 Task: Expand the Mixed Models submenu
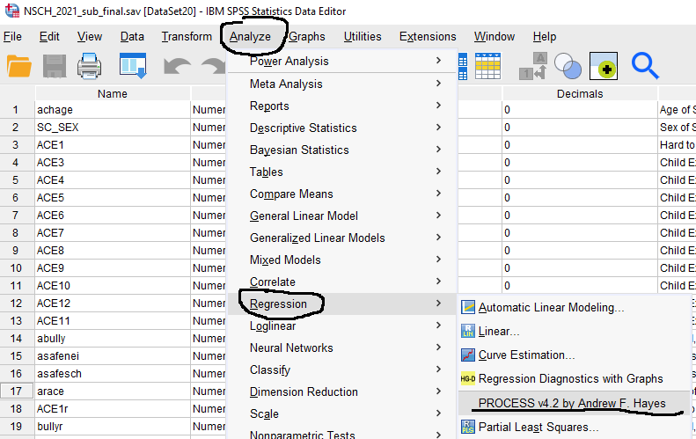click(x=341, y=260)
